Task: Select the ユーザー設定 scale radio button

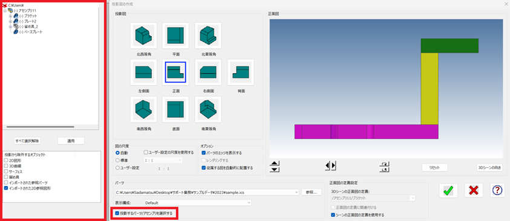Action: pos(118,168)
